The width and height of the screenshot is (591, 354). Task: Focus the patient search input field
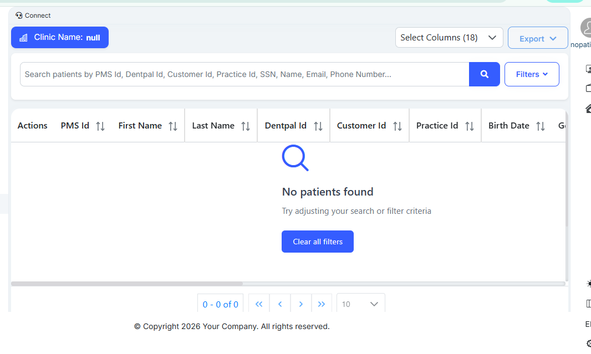(x=244, y=74)
